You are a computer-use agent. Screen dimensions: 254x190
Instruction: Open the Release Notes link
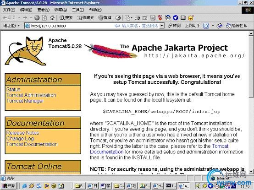[22, 133]
